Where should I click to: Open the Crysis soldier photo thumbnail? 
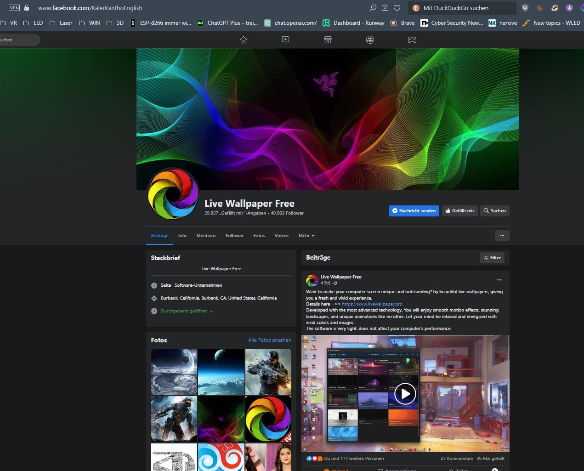pyautogui.click(x=268, y=372)
